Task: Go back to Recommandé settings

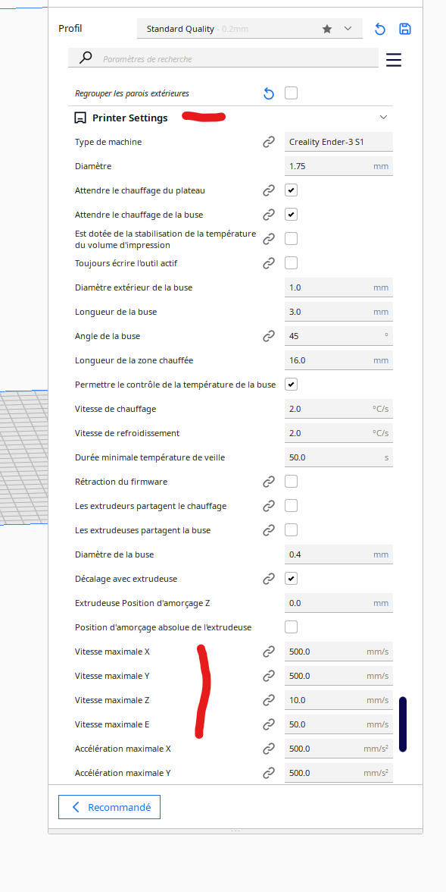Action: point(109,807)
